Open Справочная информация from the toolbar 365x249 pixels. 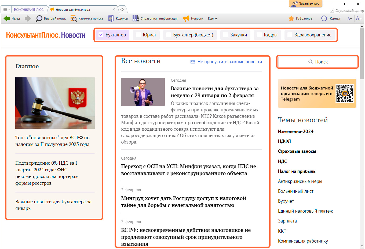[155, 18]
